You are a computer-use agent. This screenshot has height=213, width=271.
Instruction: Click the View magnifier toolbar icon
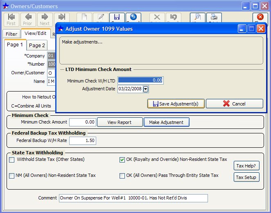click(x=198, y=18)
